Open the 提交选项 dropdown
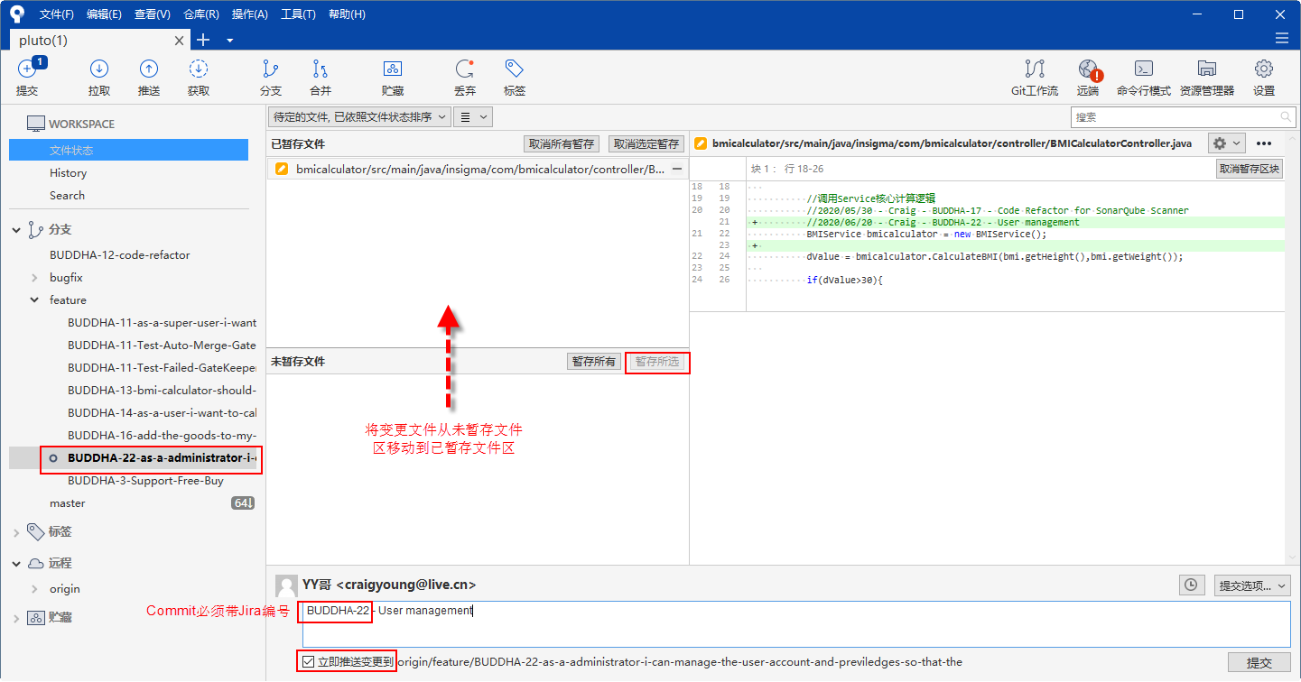The width and height of the screenshot is (1301, 682). point(1252,585)
